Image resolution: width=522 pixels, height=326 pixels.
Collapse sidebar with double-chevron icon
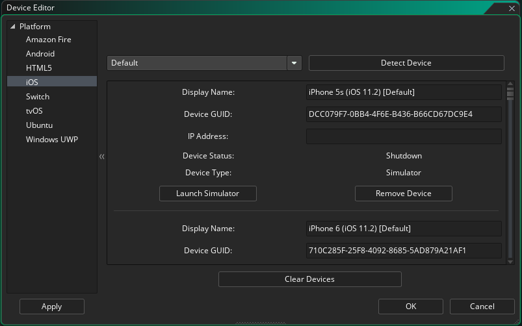[x=102, y=157]
